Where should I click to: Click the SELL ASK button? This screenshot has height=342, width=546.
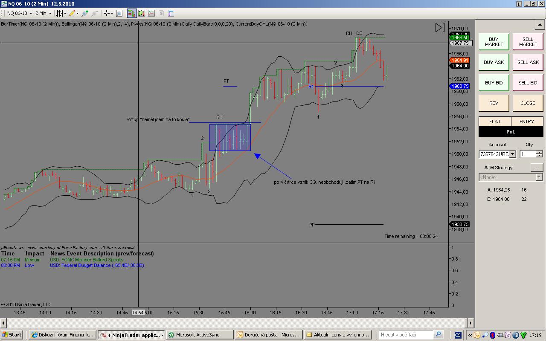528,62
